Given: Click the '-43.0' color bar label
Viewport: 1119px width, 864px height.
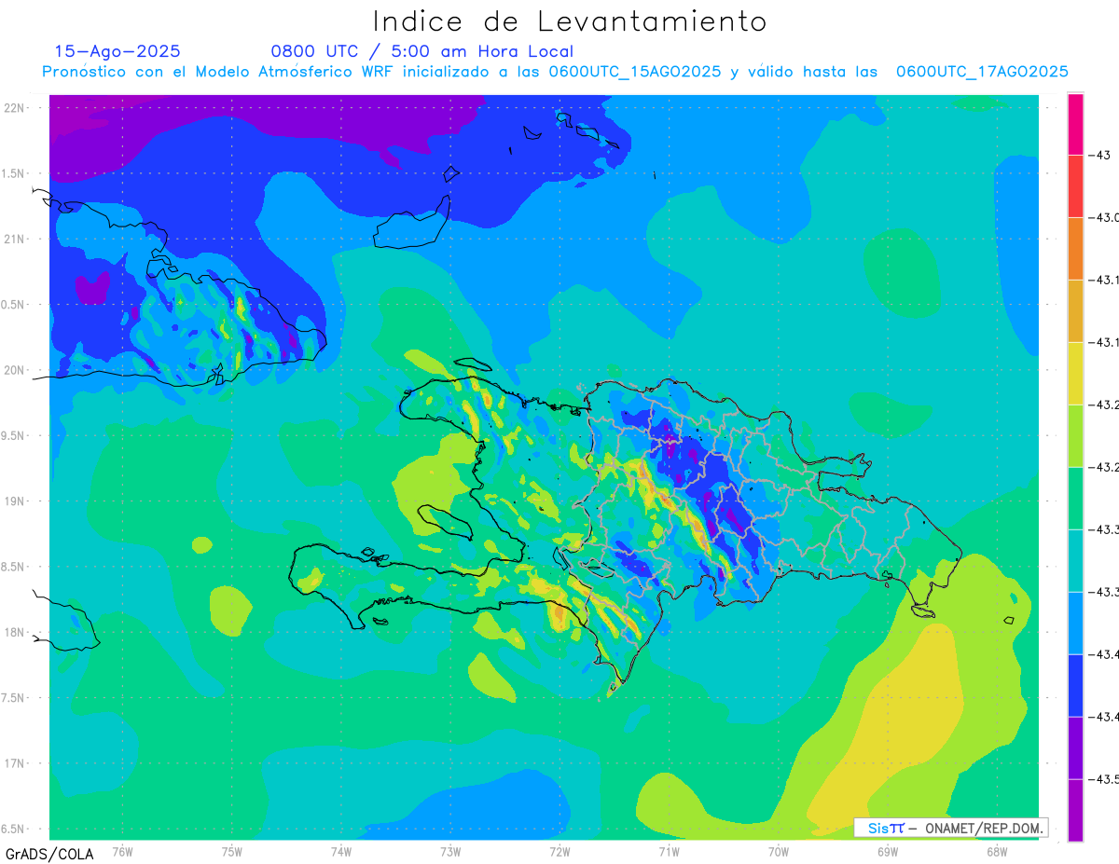Looking at the screenshot, I should coord(1102,217).
